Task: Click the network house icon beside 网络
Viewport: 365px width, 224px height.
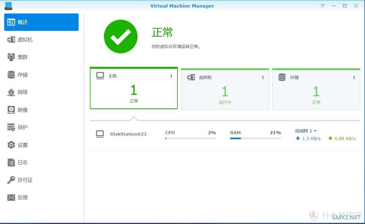Action: [11, 92]
